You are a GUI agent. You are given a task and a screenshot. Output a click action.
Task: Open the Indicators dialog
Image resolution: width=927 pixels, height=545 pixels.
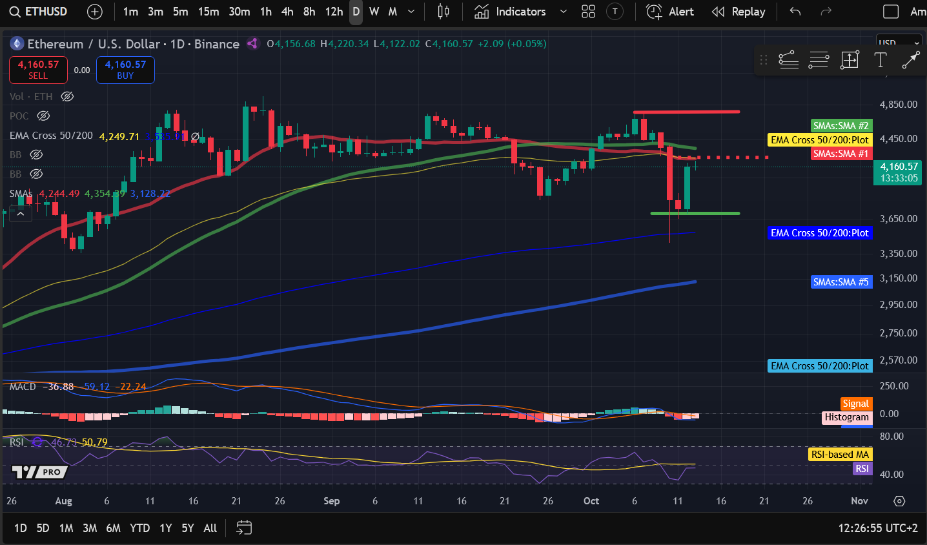tap(510, 12)
